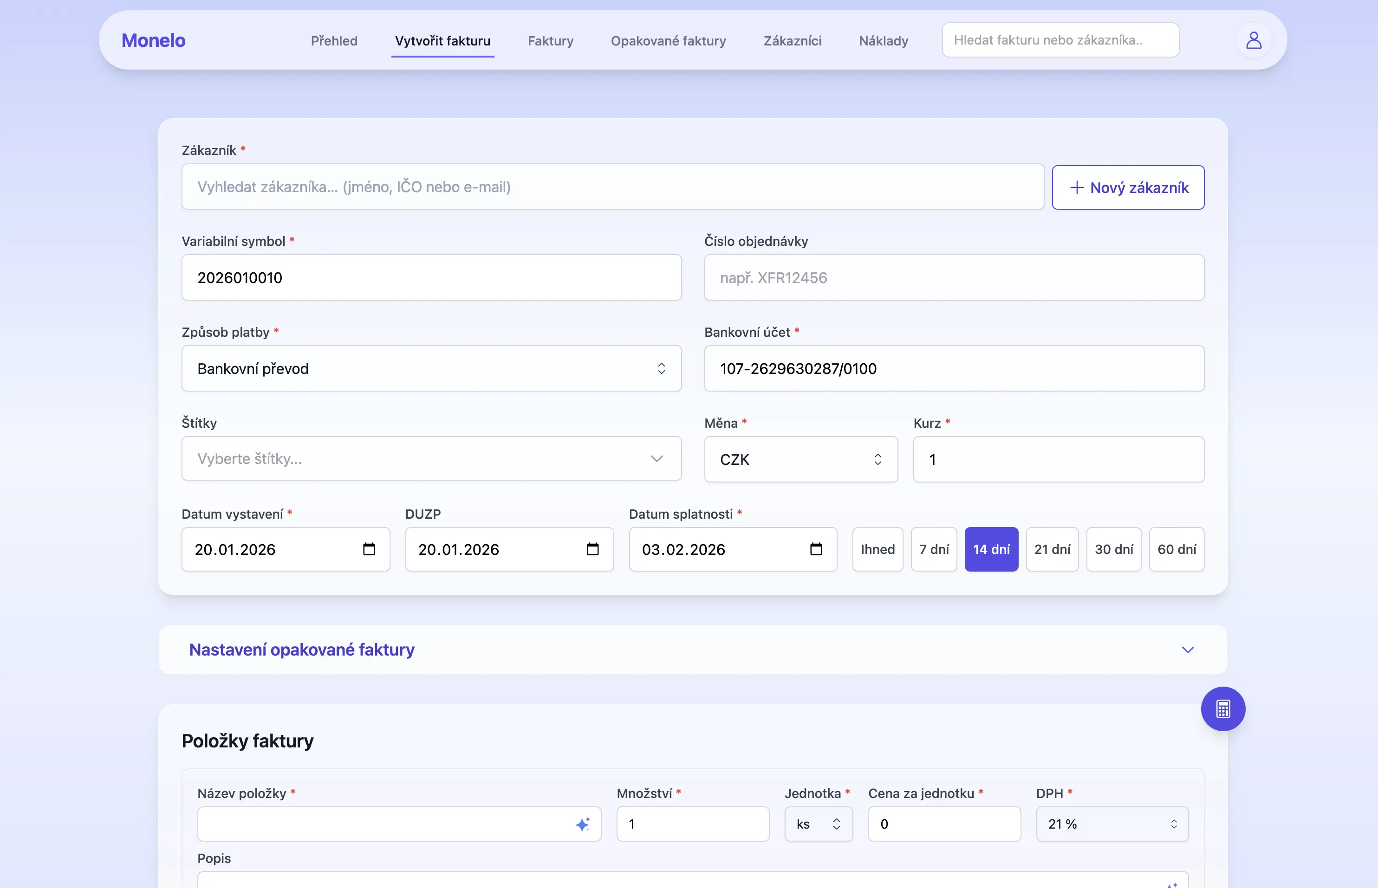Click the floating calculator button
Image resolution: width=1378 pixels, height=888 pixels.
[1223, 708]
